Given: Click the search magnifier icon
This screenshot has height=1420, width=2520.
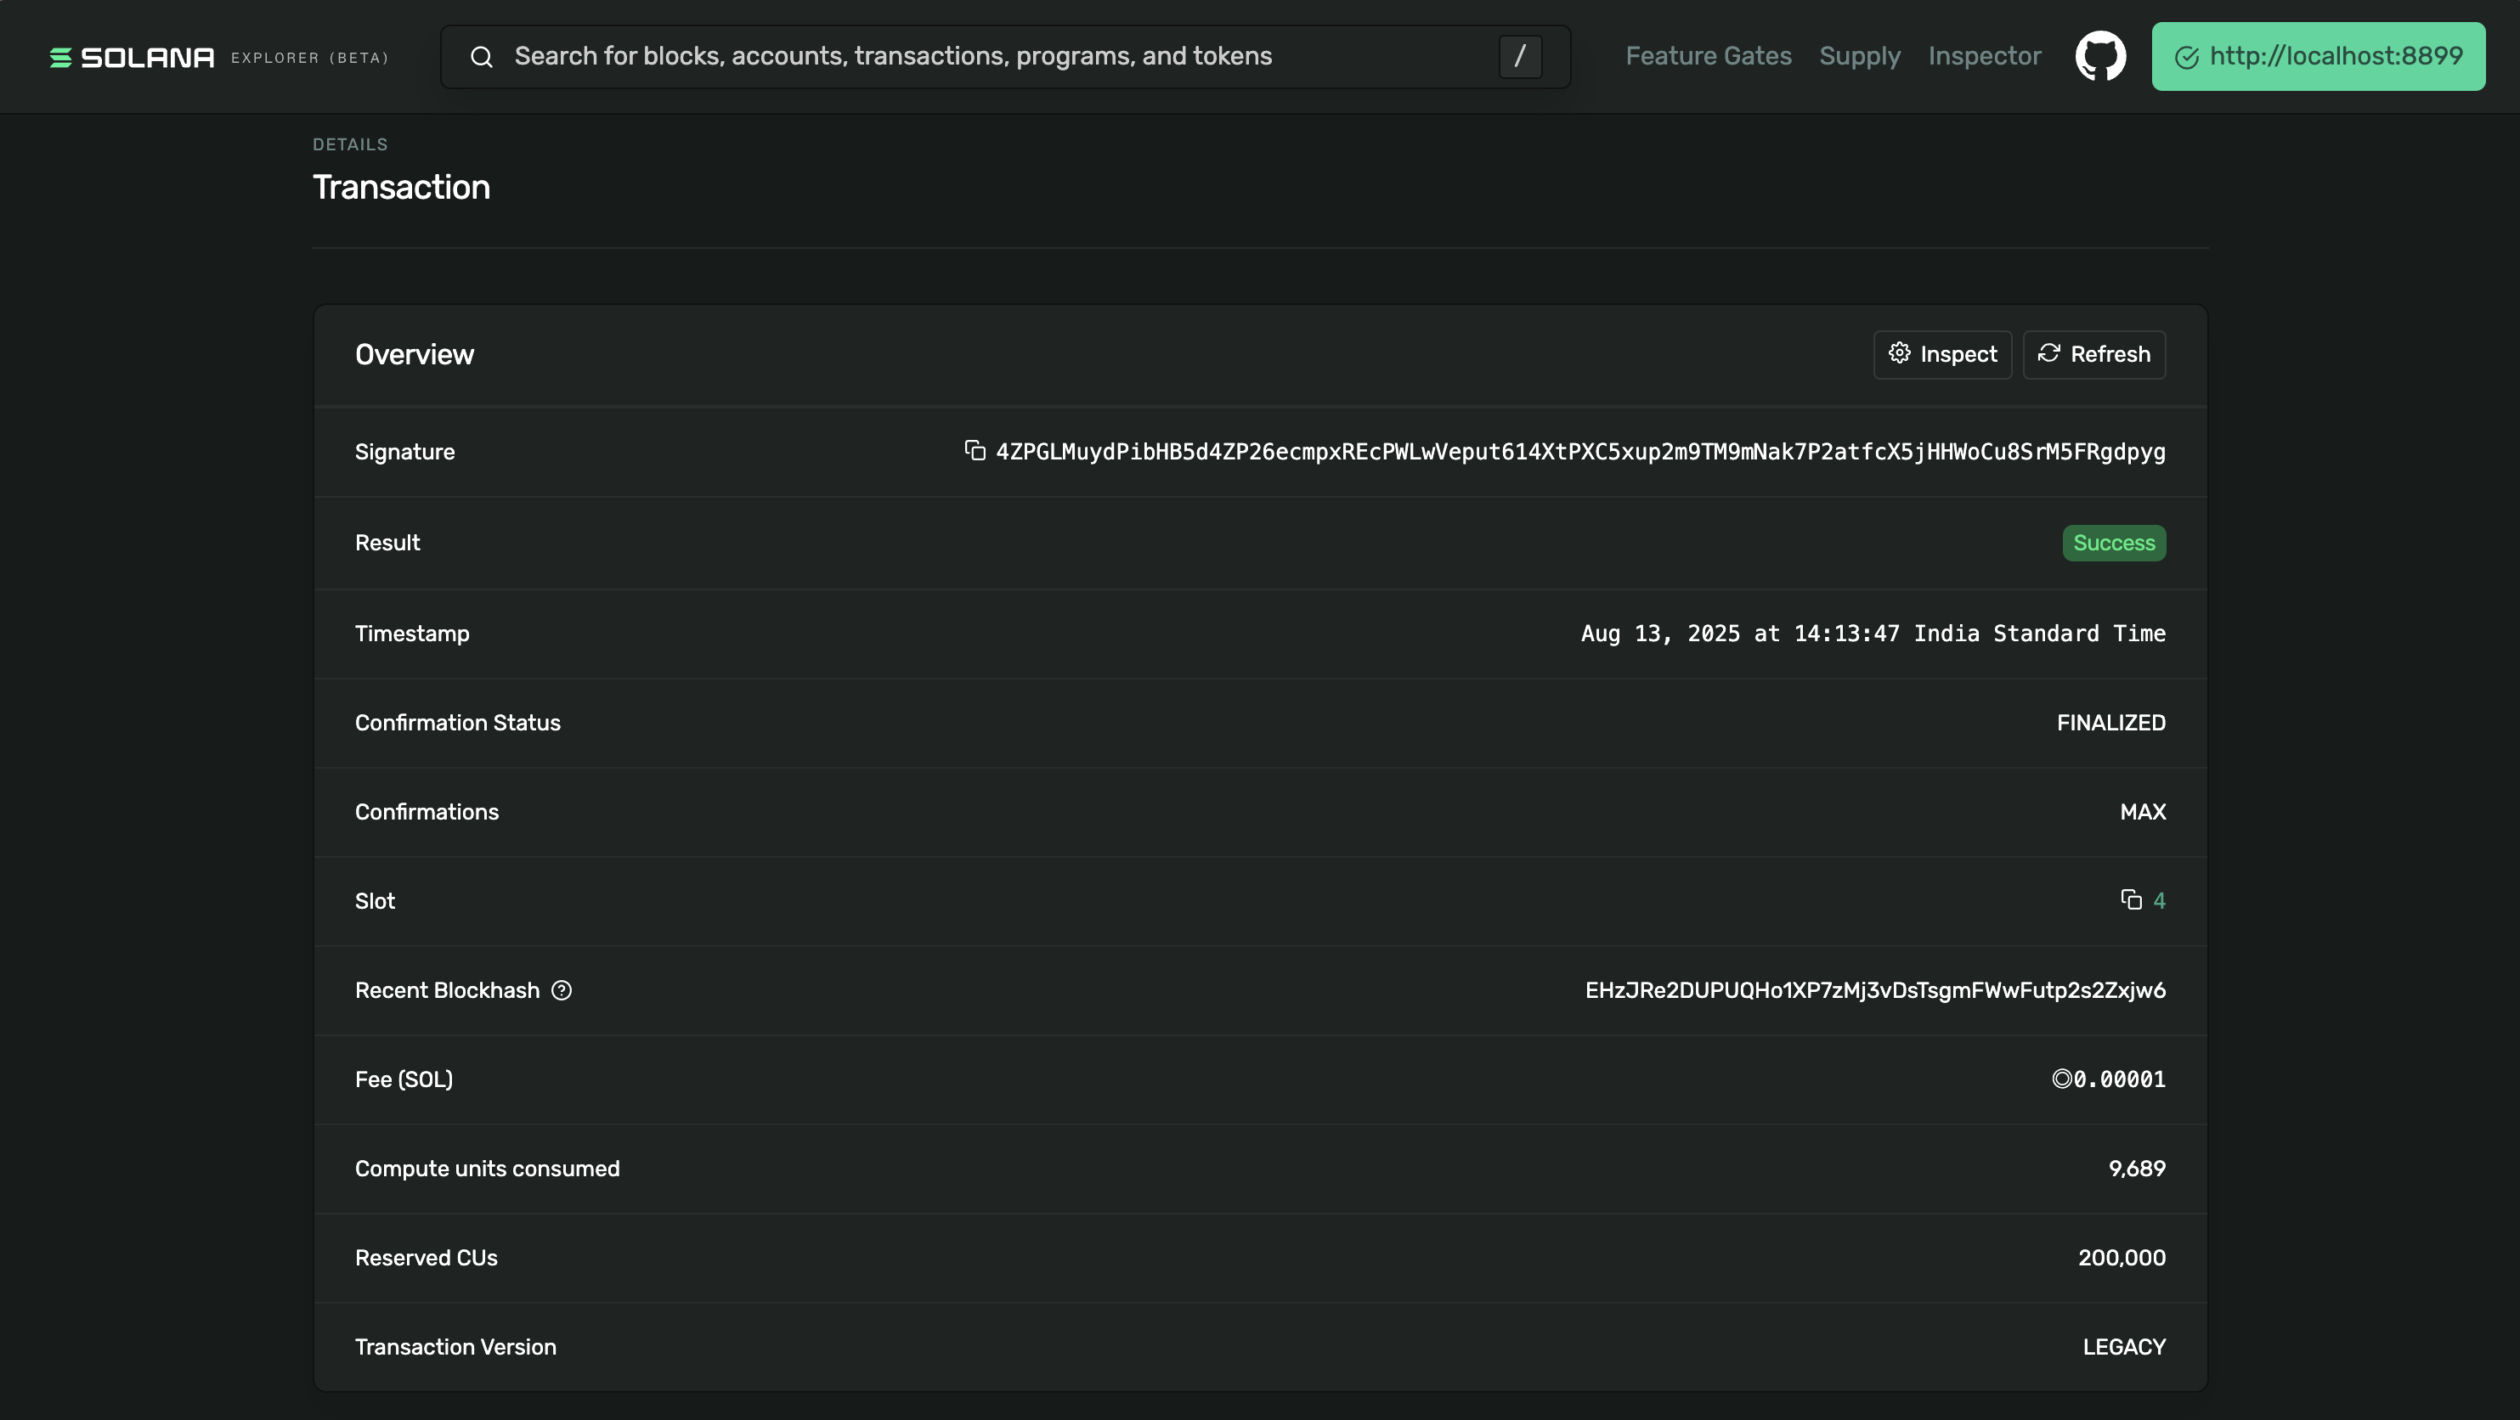Looking at the screenshot, I should coord(481,57).
